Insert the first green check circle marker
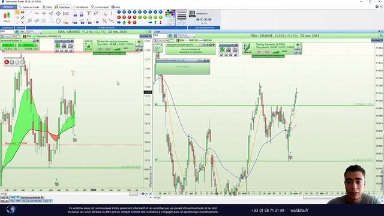This screenshot has height=216, width=384. [140, 17]
